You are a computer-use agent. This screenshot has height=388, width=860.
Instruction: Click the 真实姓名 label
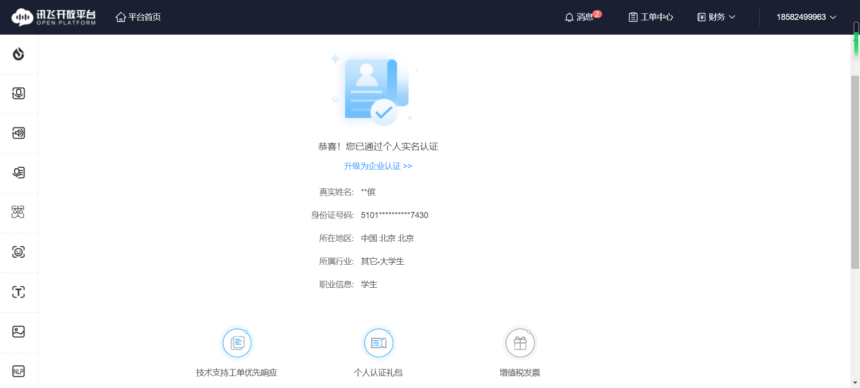coord(337,192)
